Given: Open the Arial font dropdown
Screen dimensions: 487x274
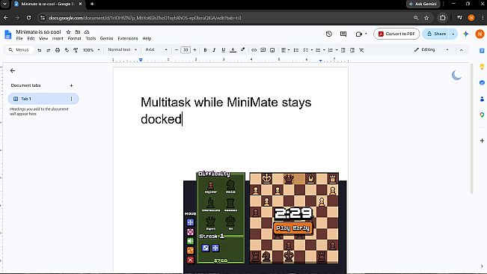Looking at the screenshot, I should coord(156,49).
